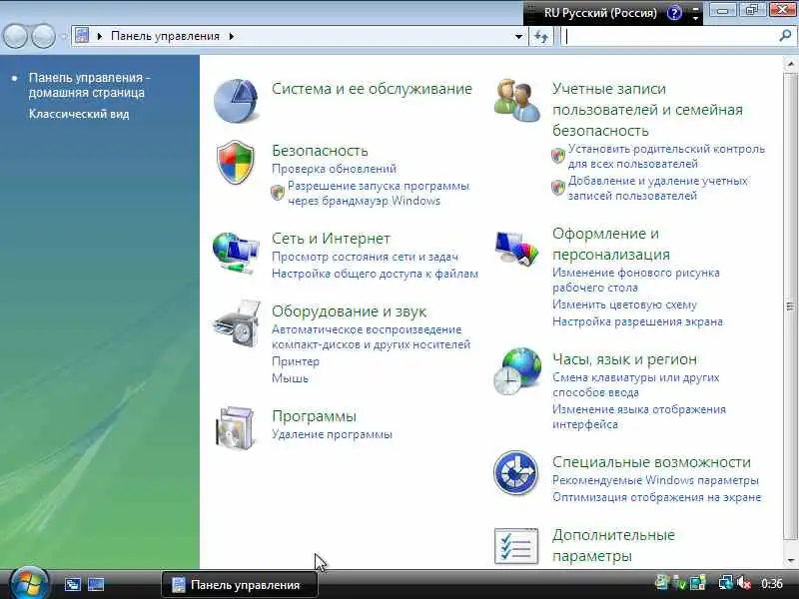Expand the arrow before Панель управления breadcrumb
This screenshot has width=799, height=599.
click(99, 36)
